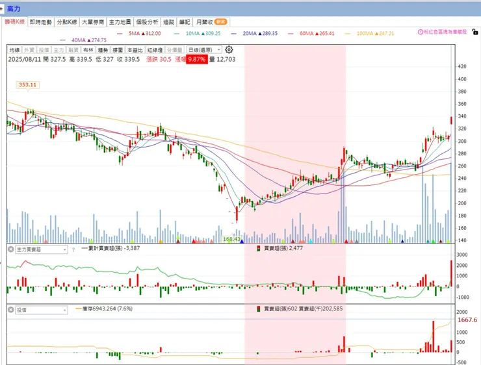Toggle the 外資 overlay button
Viewport: 481px width, 365px height.
tap(29, 50)
